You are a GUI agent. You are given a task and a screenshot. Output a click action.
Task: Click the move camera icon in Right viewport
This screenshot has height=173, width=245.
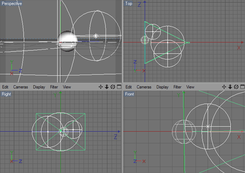(101, 87)
